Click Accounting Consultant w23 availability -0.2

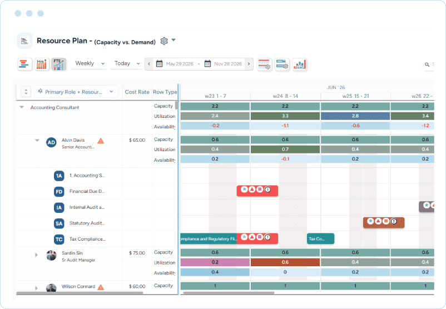tap(215, 126)
